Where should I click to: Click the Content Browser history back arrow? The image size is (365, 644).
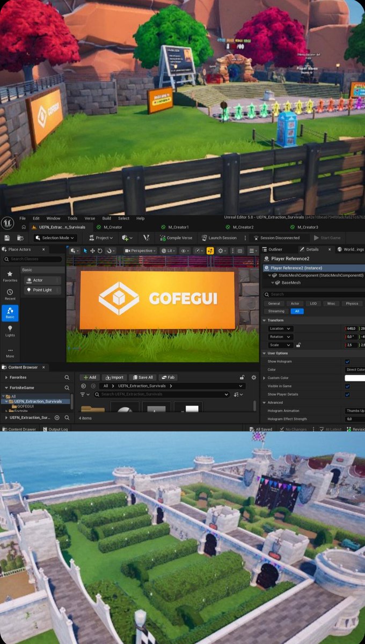pos(83,386)
